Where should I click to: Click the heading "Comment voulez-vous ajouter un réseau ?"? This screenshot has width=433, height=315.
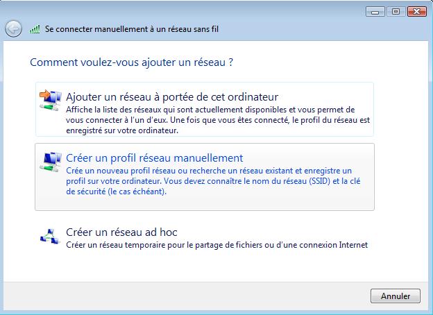(x=131, y=62)
